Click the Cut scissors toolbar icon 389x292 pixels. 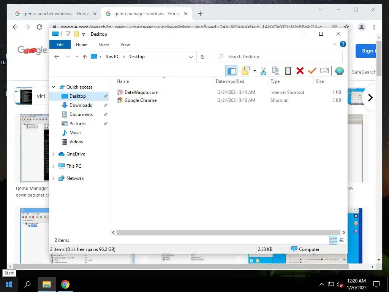(x=263, y=71)
